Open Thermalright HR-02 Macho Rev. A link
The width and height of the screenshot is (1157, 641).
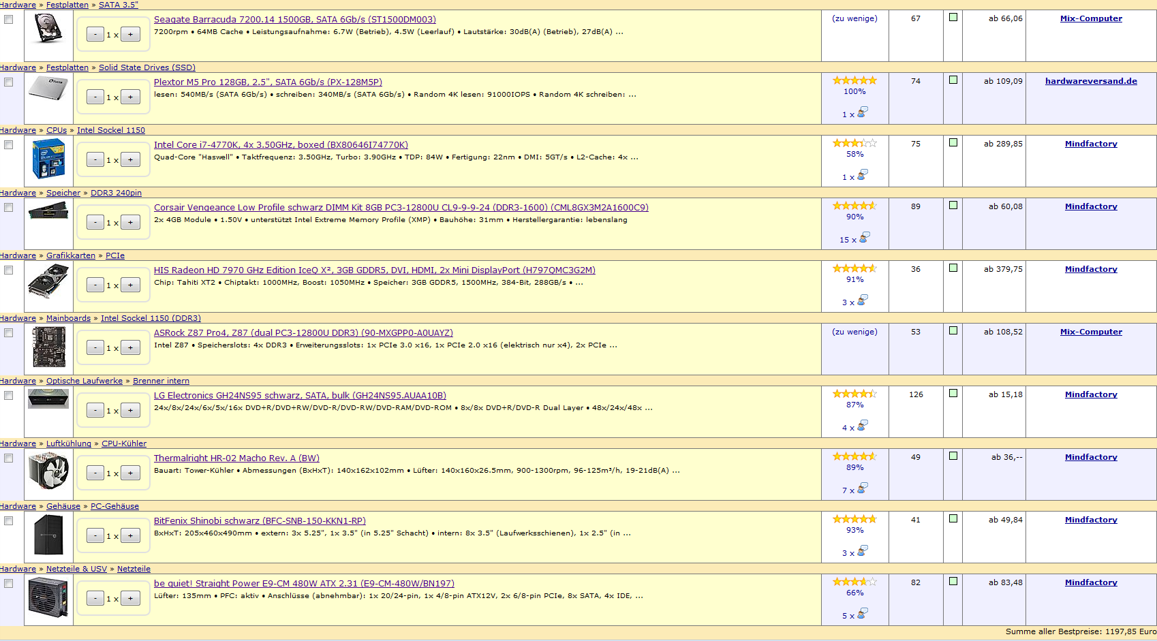(236, 458)
